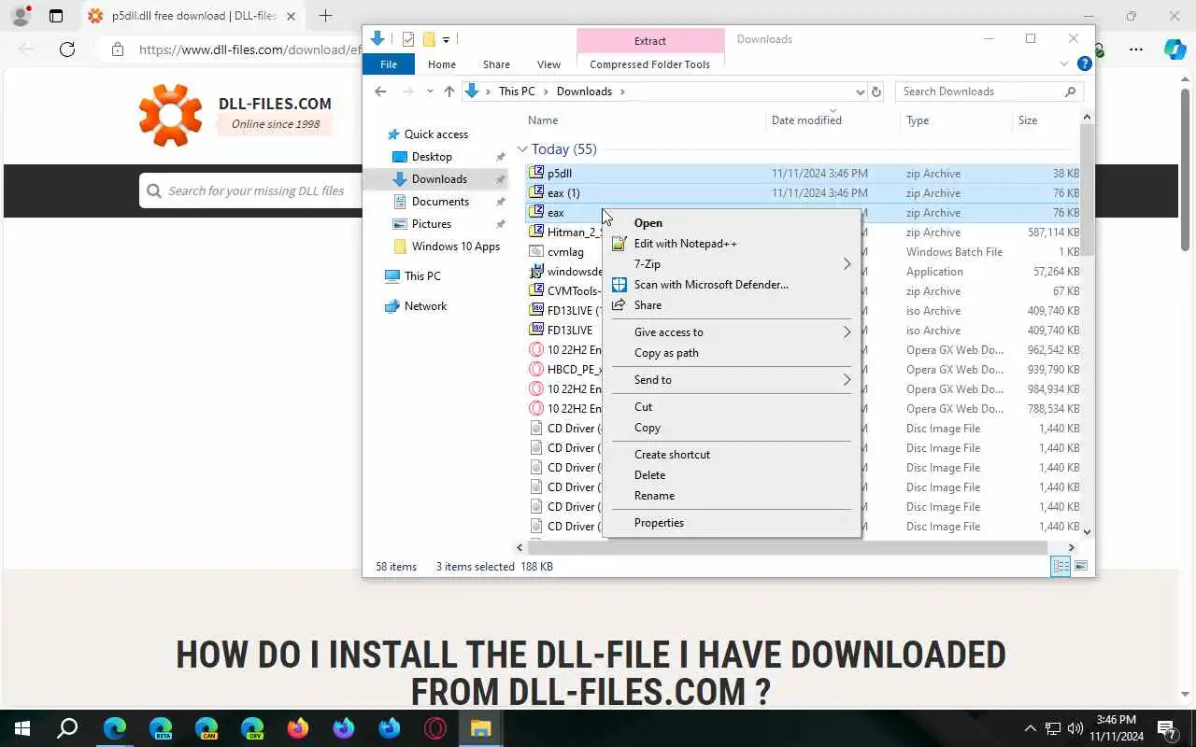The height and width of the screenshot is (747, 1196).
Task: Launch Opera GX from the taskbar
Action: (x=435, y=728)
